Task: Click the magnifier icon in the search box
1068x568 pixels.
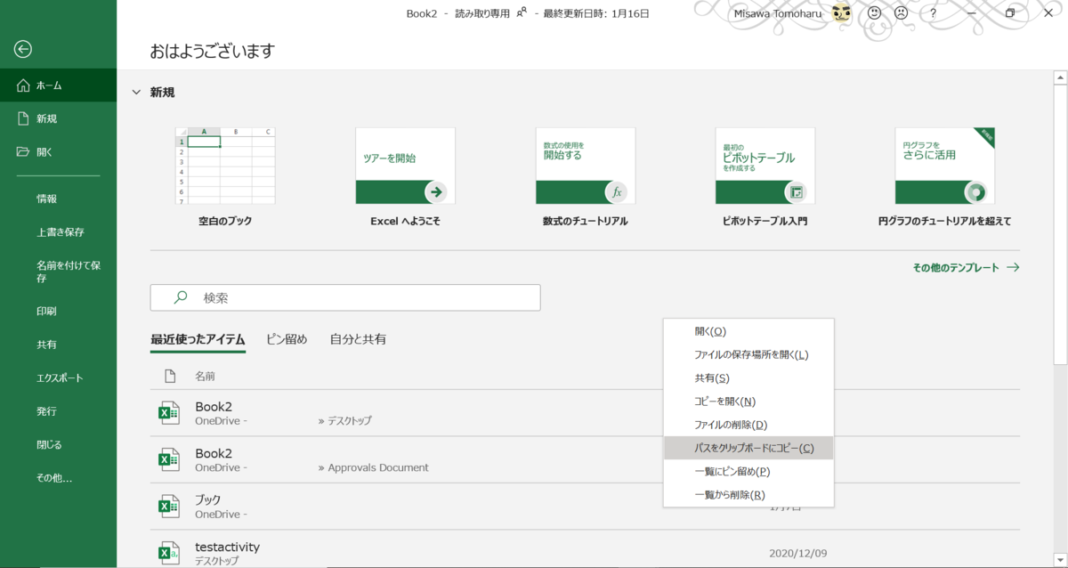Action: [x=180, y=297]
